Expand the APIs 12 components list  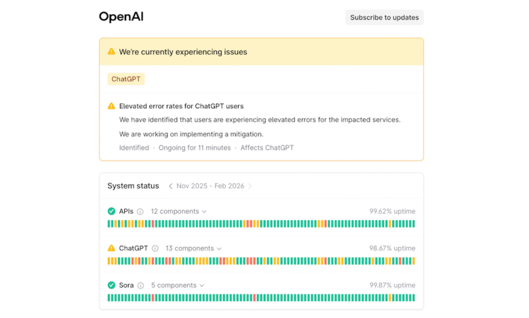tap(178, 212)
